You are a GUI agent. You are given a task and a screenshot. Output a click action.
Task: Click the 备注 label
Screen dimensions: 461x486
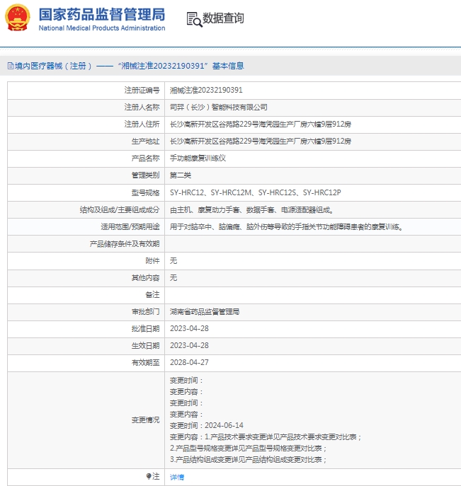point(152,295)
